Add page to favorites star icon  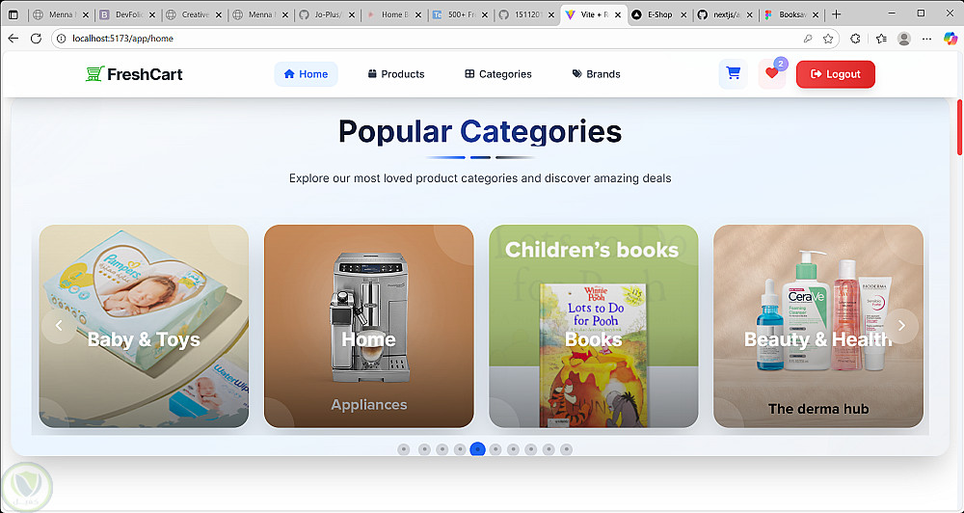[828, 39]
